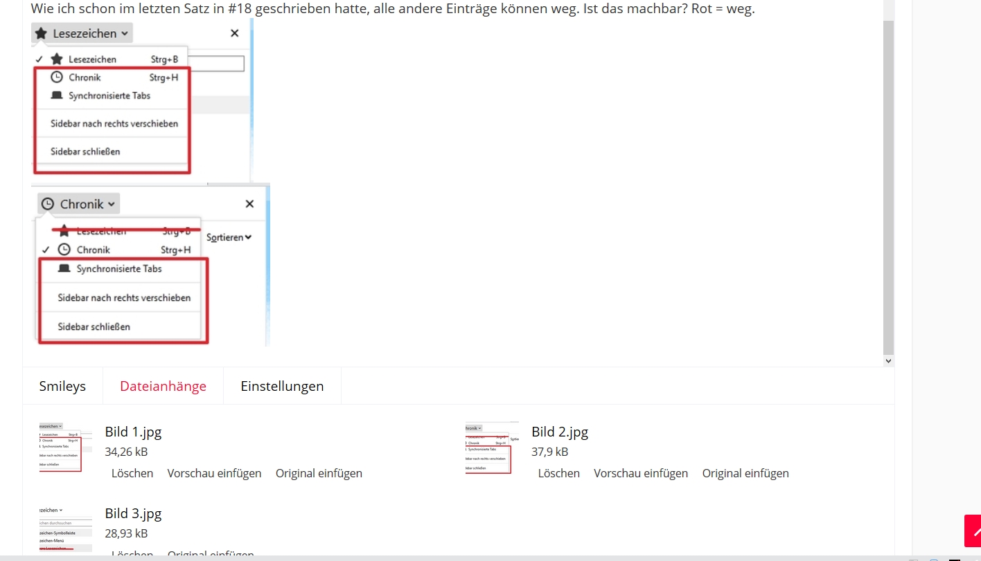Click the Sortieren dropdown in the Chronik screenshot
This screenshot has width=981, height=561.
229,237
